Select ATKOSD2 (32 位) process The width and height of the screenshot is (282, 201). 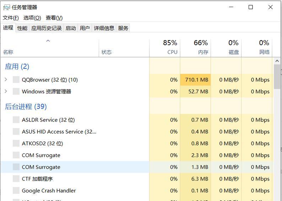tap(137, 143)
